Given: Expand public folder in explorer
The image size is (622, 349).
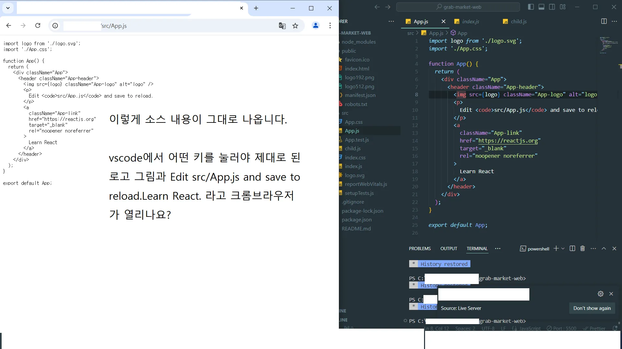Looking at the screenshot, I should (349, 51).
